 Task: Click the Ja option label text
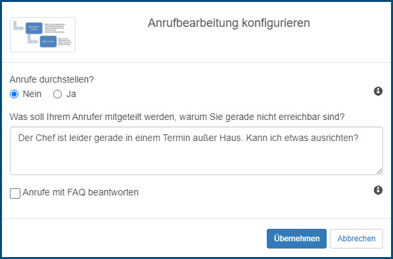click(x=71, y=94)
